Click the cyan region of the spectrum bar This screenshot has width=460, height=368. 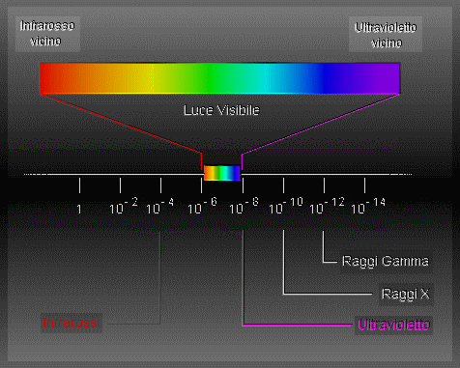coord(269,78)
